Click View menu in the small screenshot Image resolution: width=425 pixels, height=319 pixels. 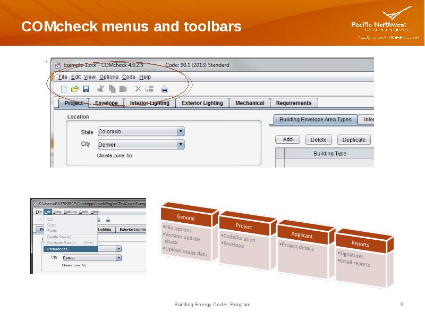[x=57, y=212]
